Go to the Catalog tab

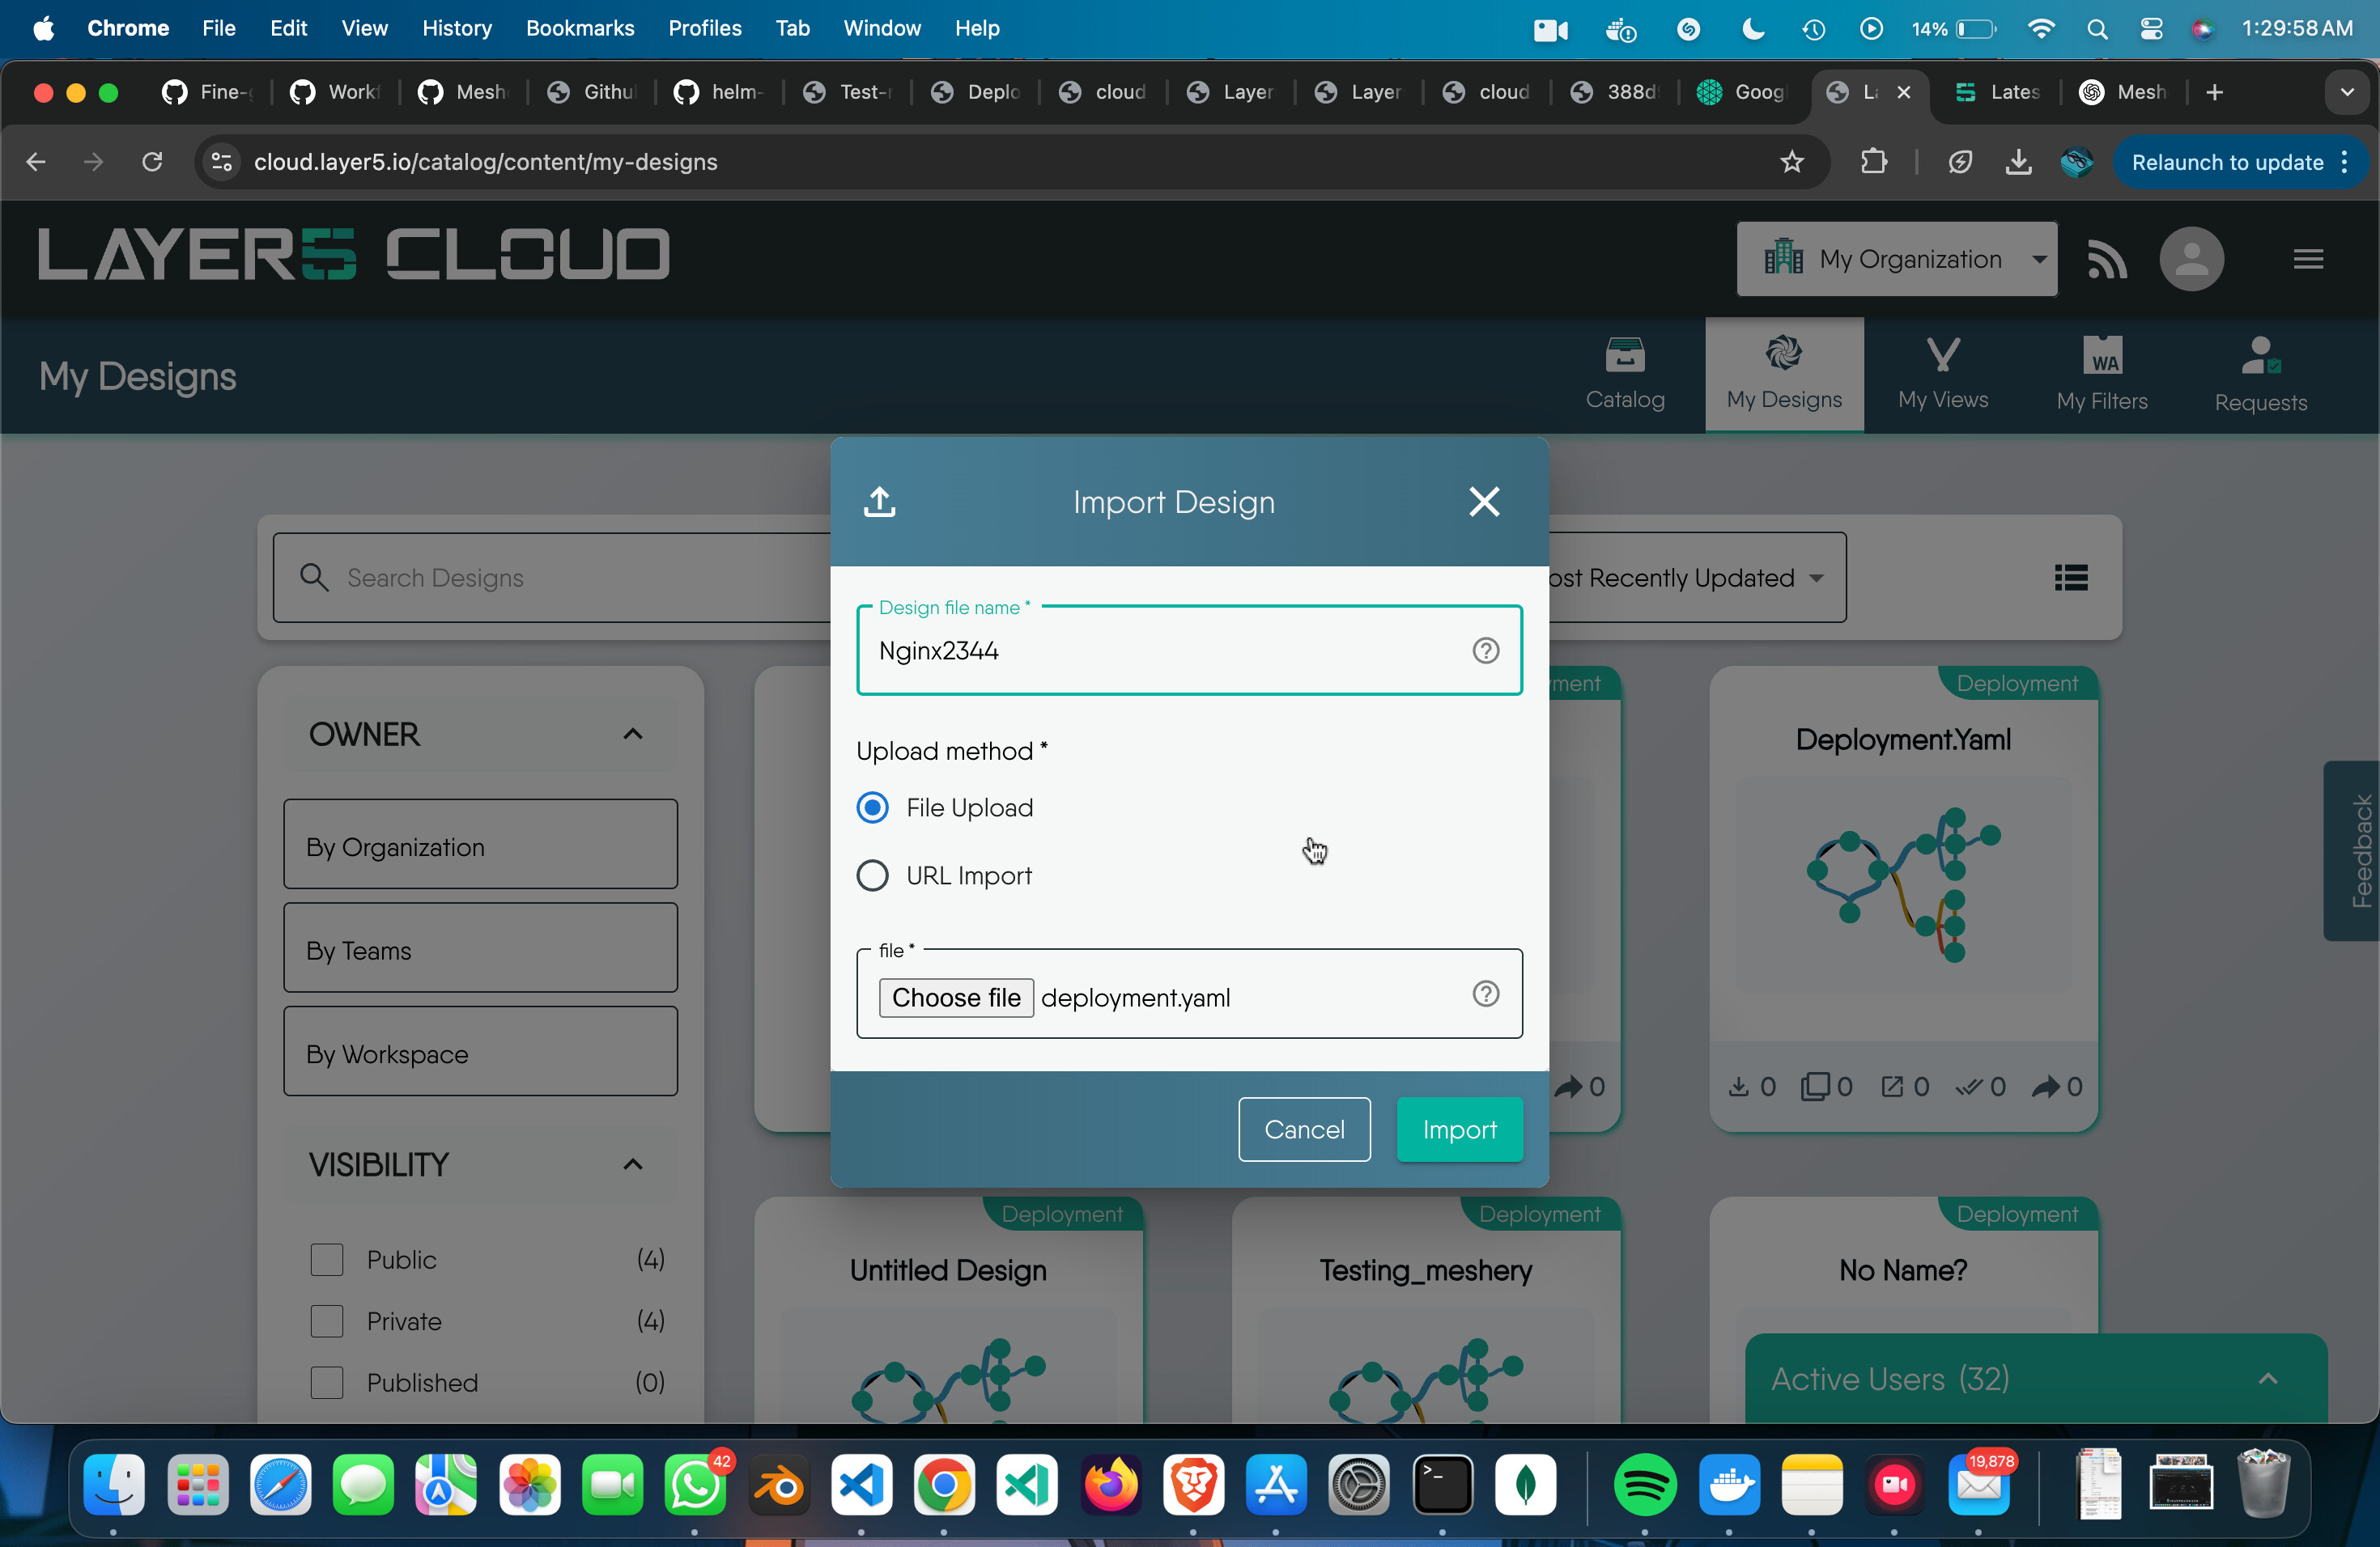coord(1625,375)
